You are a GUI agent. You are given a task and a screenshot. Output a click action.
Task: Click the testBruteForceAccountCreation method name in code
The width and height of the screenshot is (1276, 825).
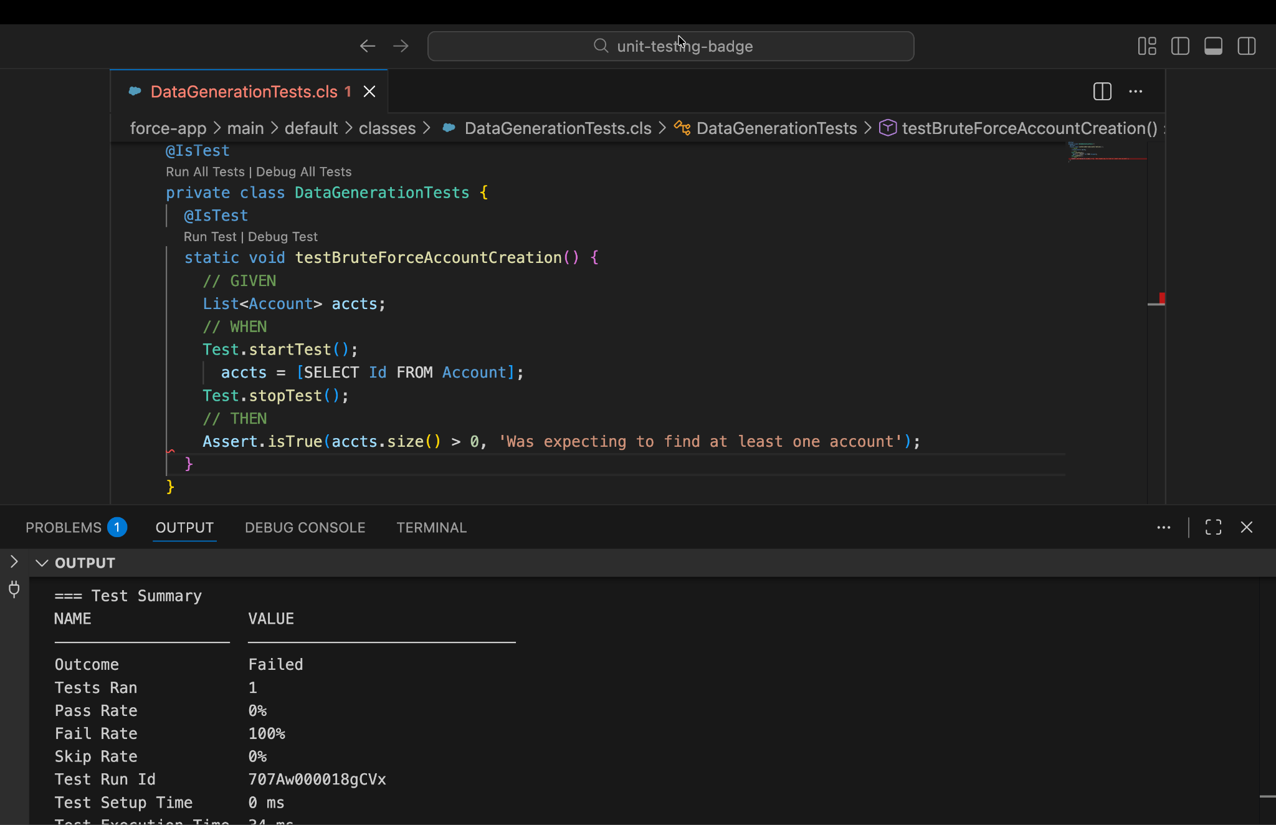point(429,258)
